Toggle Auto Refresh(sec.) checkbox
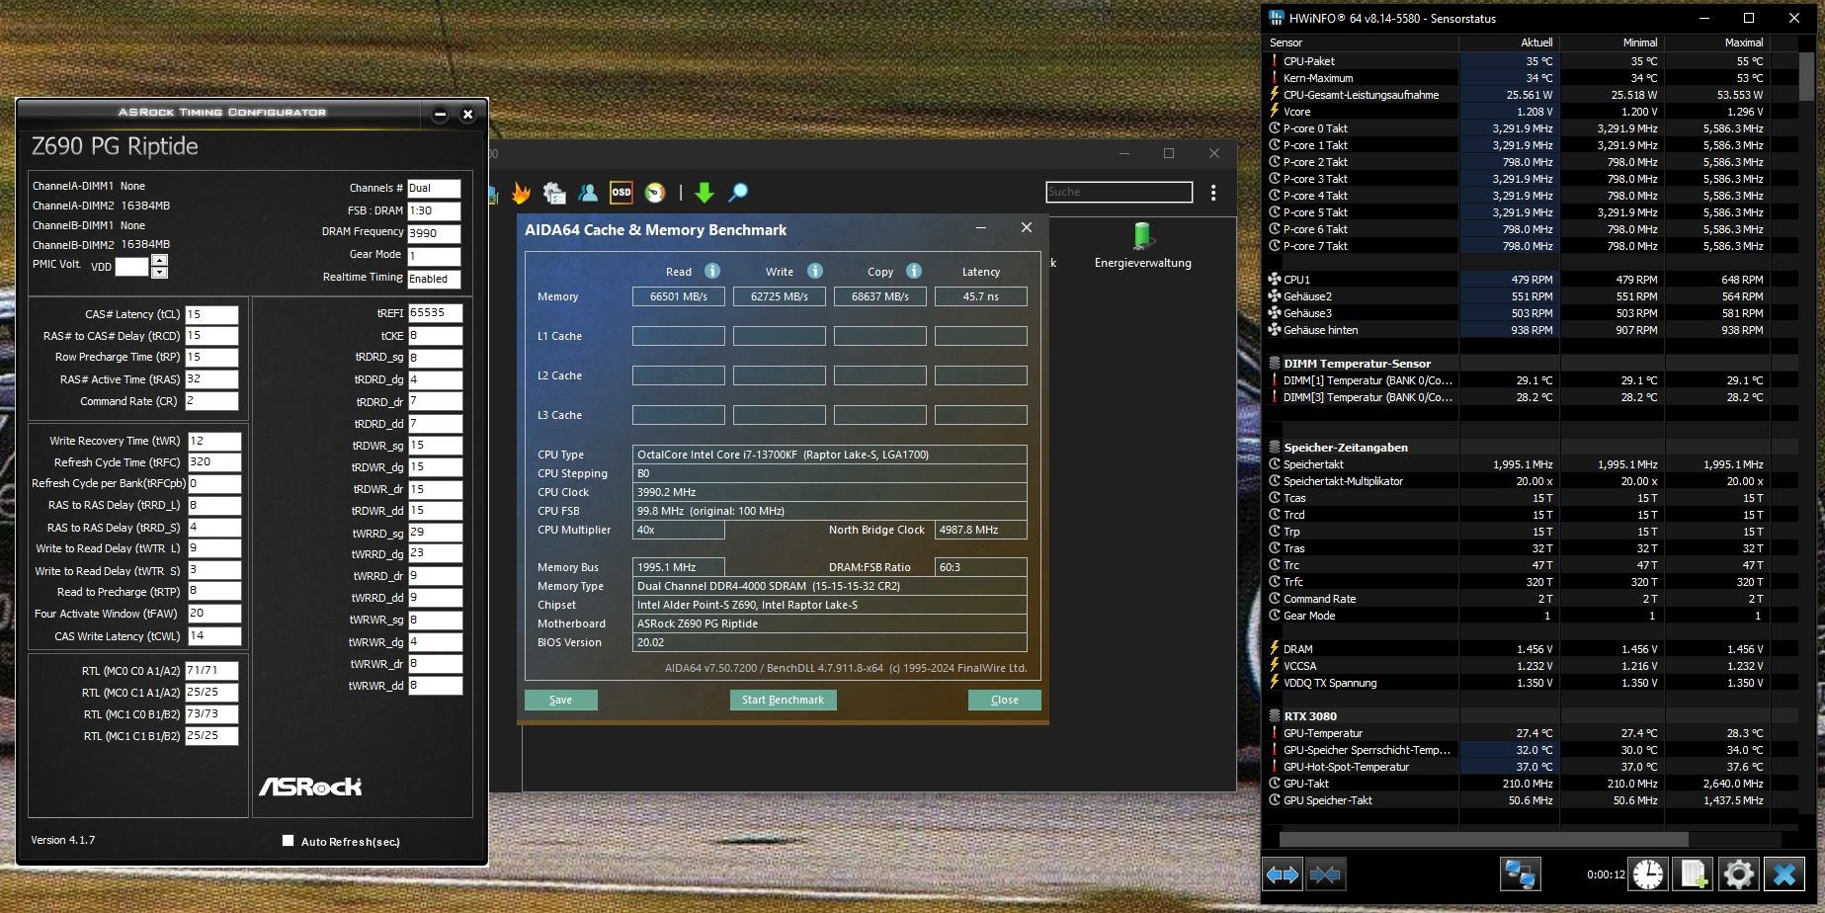The image size is (1825, 913). tap(289, 841)
